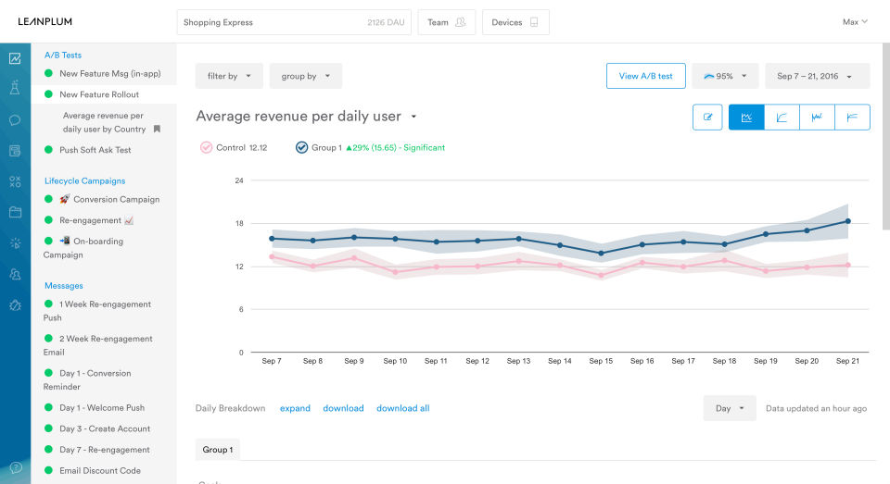Image resolution: width=890 pixels, height=484 pixels.
Task: Open the A/B test flask icon
Action: tap(15, 89)
